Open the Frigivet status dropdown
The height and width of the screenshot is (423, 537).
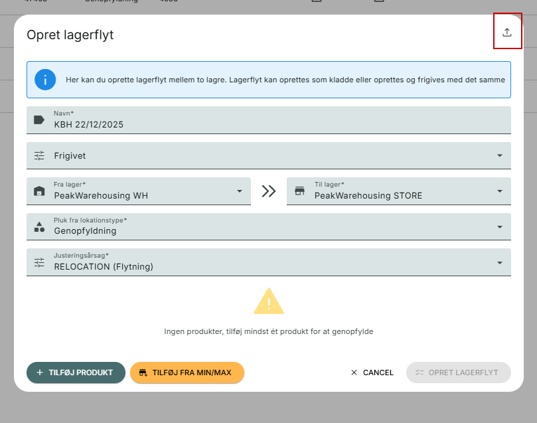(268, 155)
